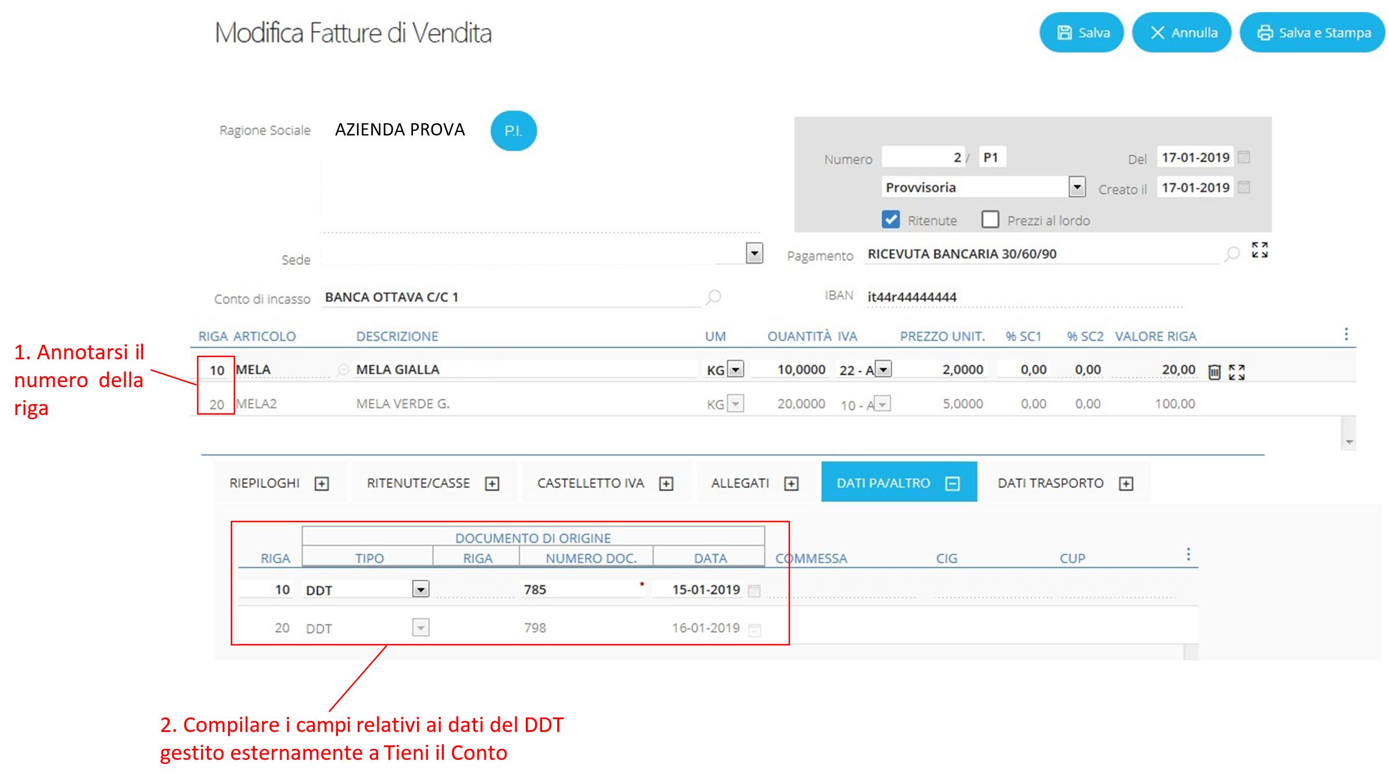
Task: Click the blue P.I. round button
Action: tap(513, 131)
